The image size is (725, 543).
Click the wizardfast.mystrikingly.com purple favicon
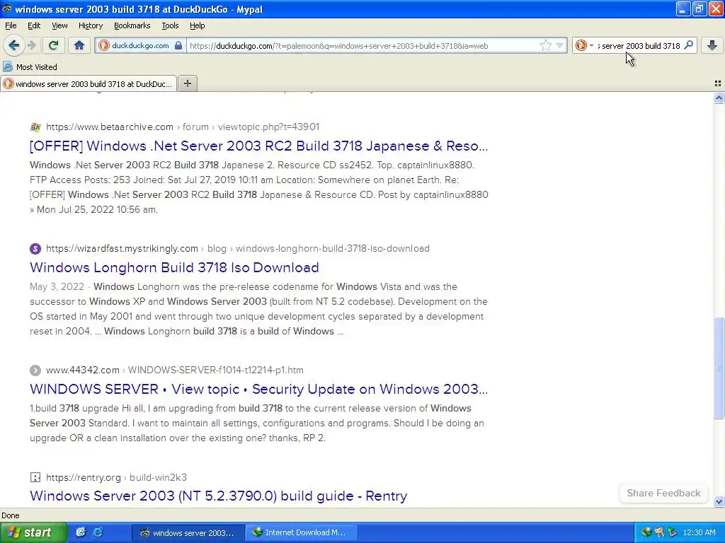point(35,248)
